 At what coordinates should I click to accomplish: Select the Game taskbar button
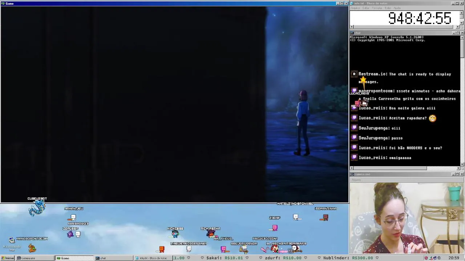click(x=74, y=258)
